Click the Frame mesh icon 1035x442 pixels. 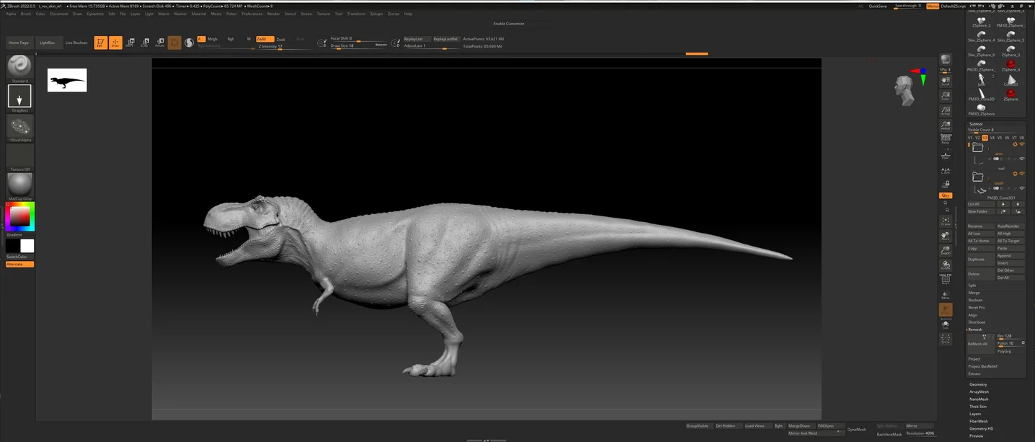click(x=946, y=221)
